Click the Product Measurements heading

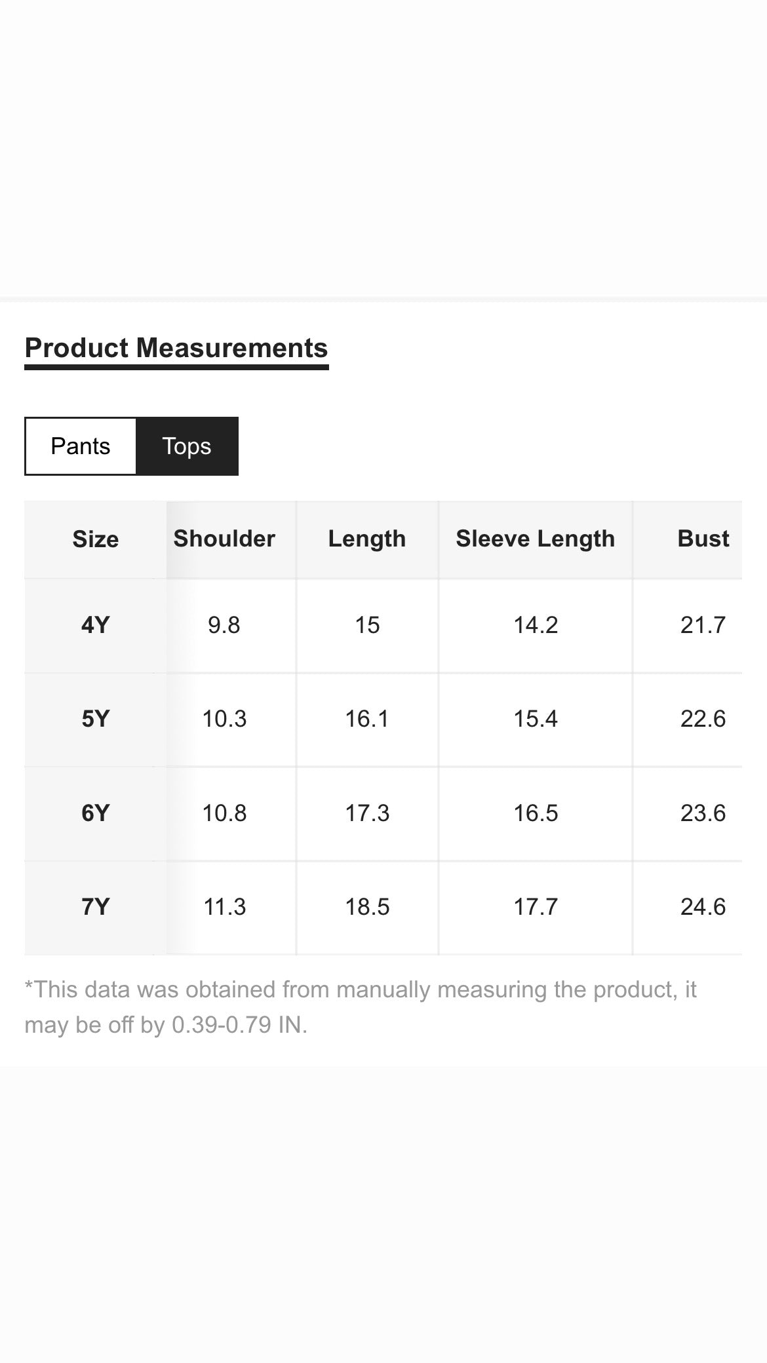click(x=176, y=348)
